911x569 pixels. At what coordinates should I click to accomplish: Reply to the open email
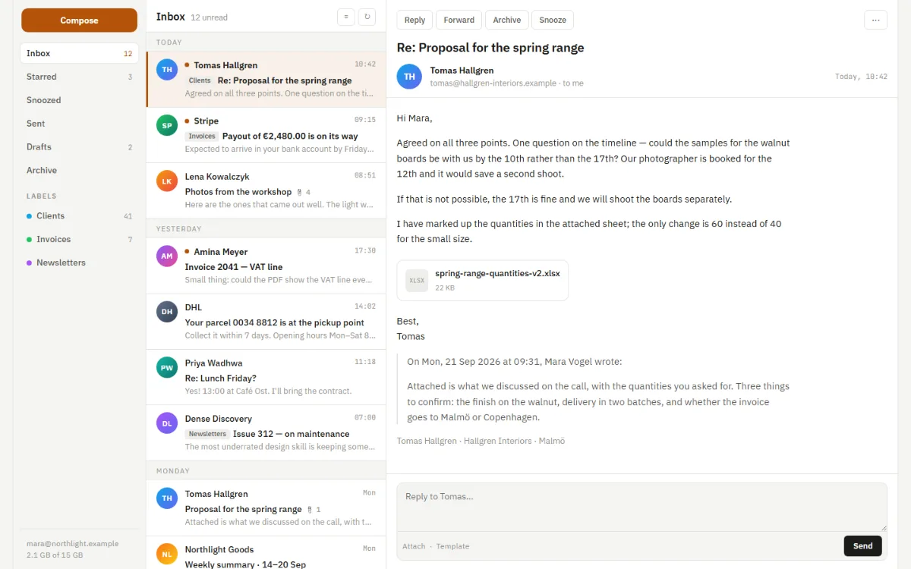(415, 20)
